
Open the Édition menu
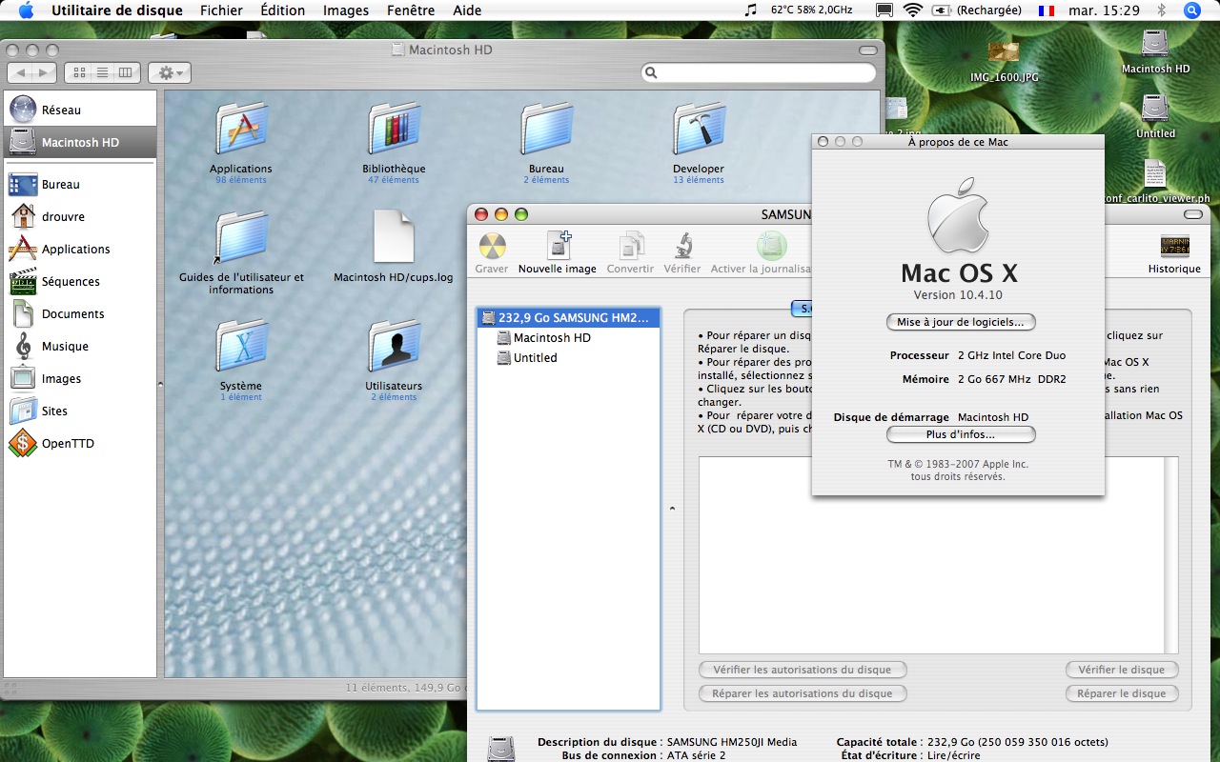282,10
